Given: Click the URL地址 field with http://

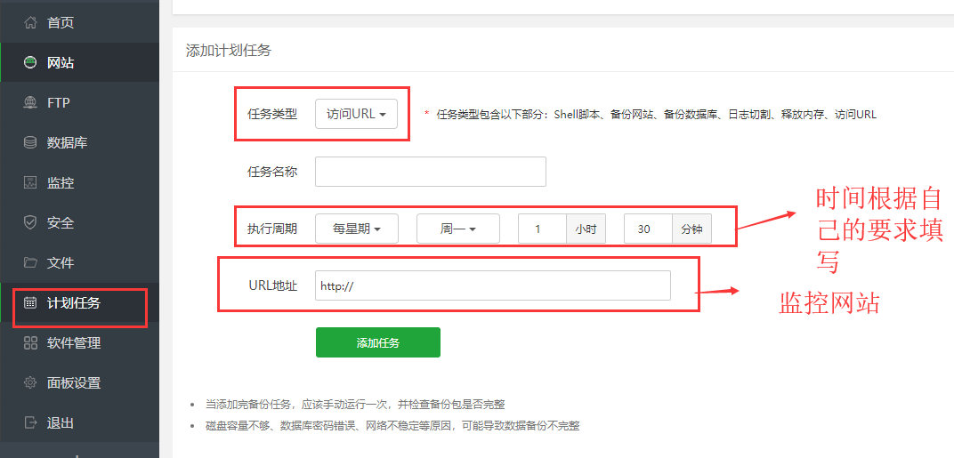Looking at the screenshot, I should [493, 285].
